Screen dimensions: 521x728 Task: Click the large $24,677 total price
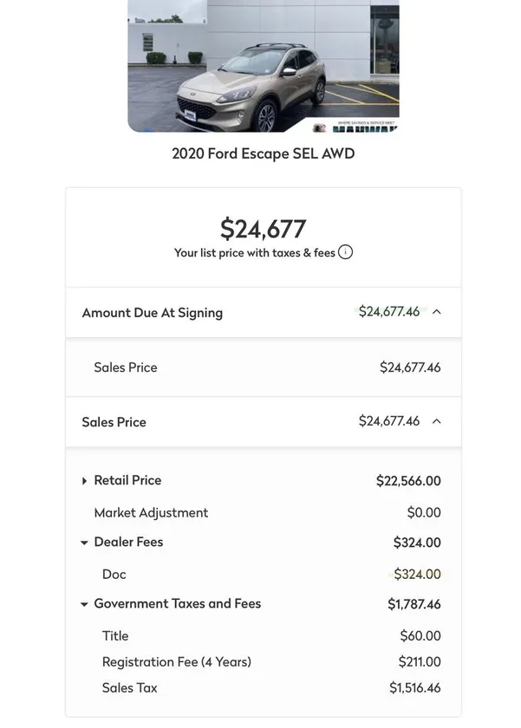click(x=263, y=229)
